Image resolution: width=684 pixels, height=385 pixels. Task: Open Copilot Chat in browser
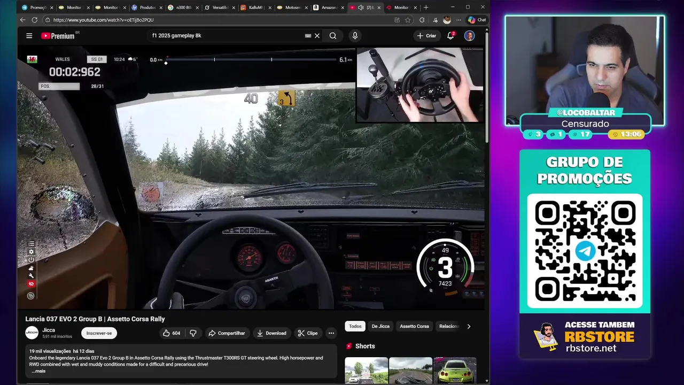pyautogui.click(x=477, y=20)
